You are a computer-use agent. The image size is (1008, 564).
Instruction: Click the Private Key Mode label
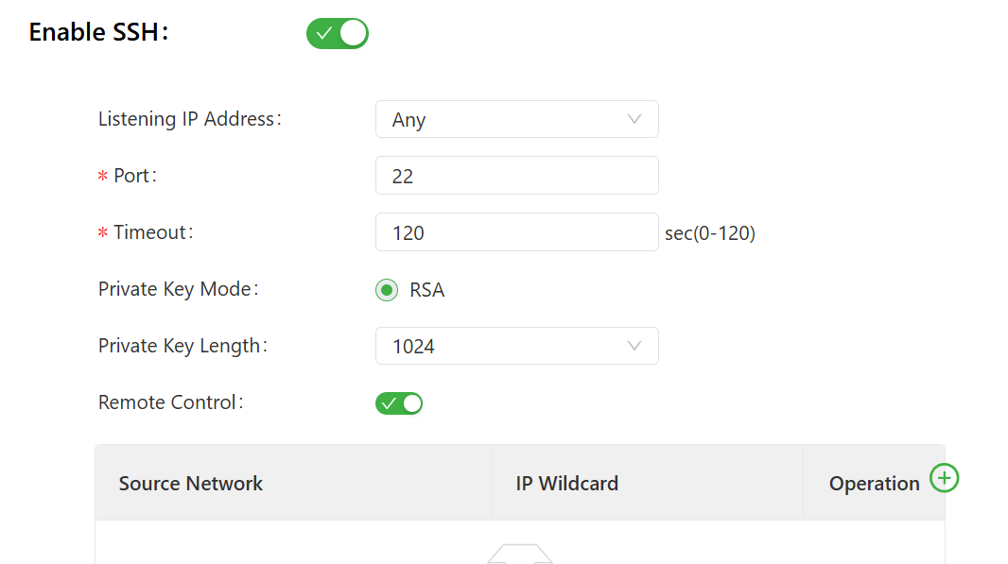click(178, 289)
